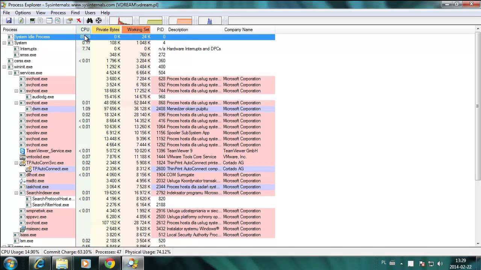
Task: Click the dwm.exe process icon
Action: click(29, 109)
